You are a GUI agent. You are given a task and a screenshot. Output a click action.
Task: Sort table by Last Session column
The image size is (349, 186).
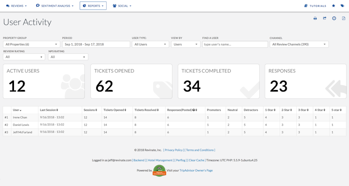[x=49, y=110]
